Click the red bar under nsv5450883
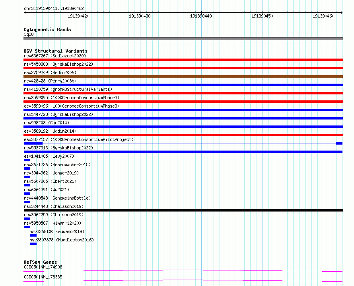This screenshot has width=354, height=286. [183, 68]
